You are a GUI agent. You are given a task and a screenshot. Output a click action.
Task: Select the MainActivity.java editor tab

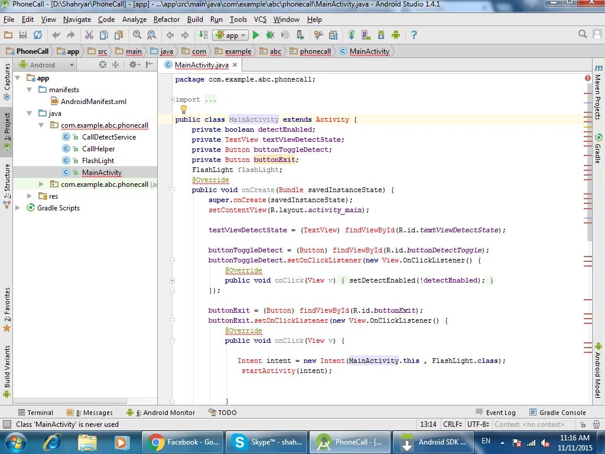pos(201,65)
